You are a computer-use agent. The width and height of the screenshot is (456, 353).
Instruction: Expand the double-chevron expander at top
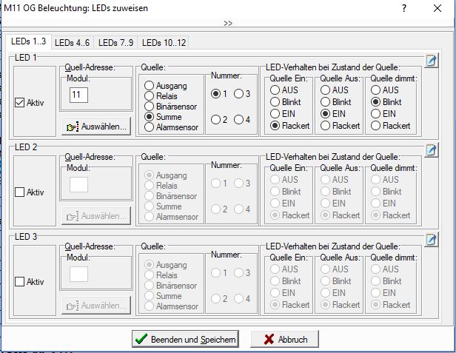tap(227, 24)
